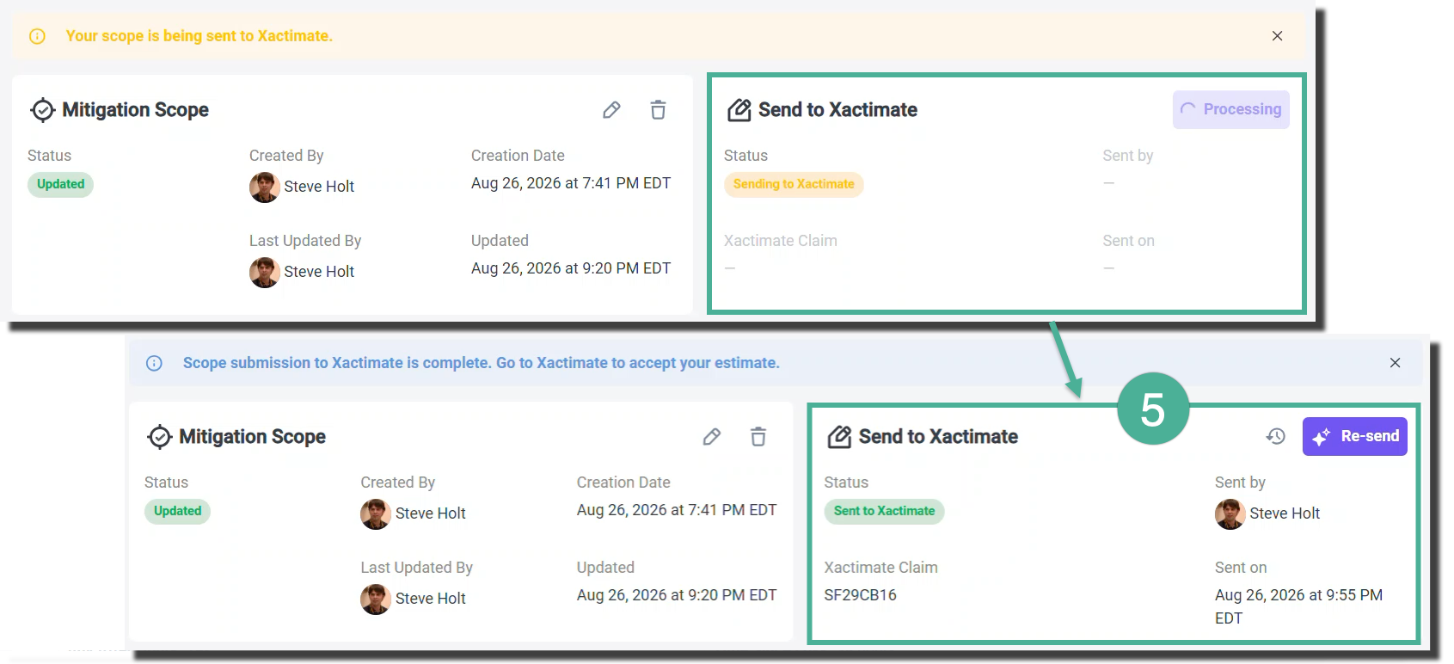Click the Send to Xactimate icon in the top panel

[739, 110]
